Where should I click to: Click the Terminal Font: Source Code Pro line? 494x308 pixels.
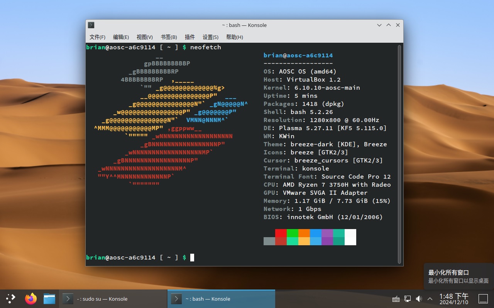coord(327,177)
